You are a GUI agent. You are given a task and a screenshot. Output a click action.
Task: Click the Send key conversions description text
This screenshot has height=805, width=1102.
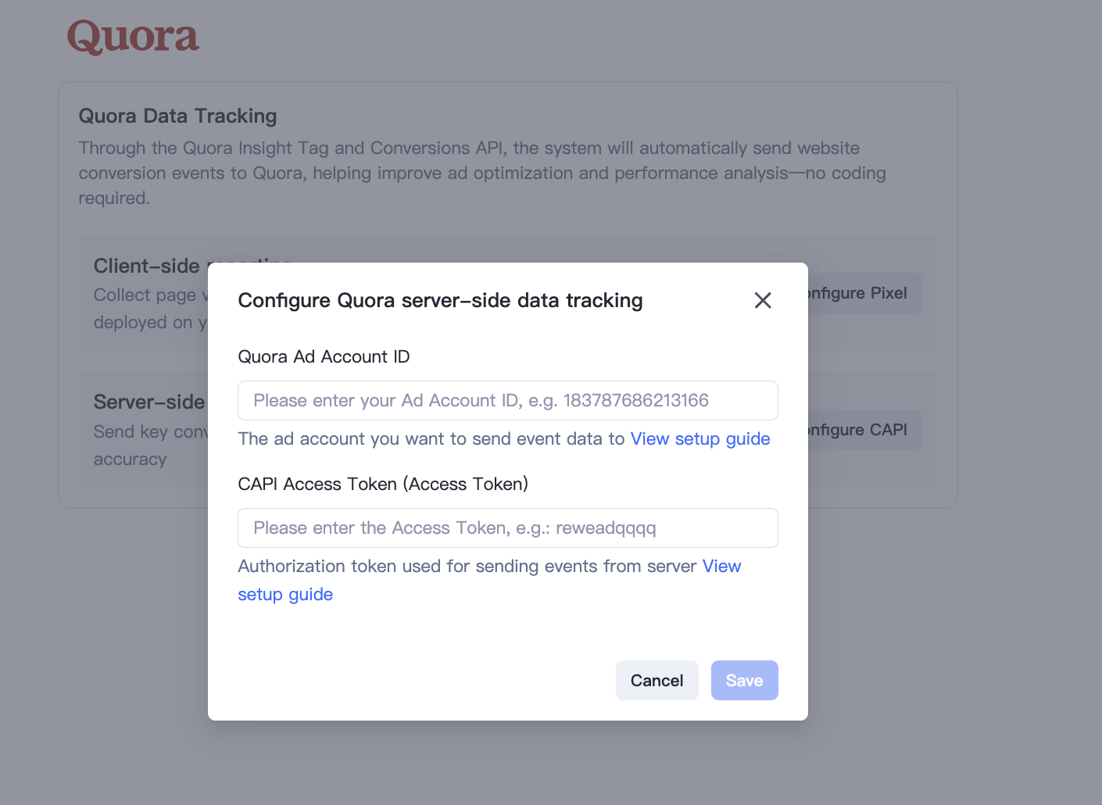pos(150,431)
